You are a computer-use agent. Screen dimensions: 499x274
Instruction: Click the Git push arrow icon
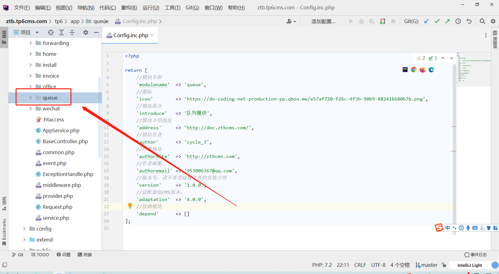(x=448, y=21)
